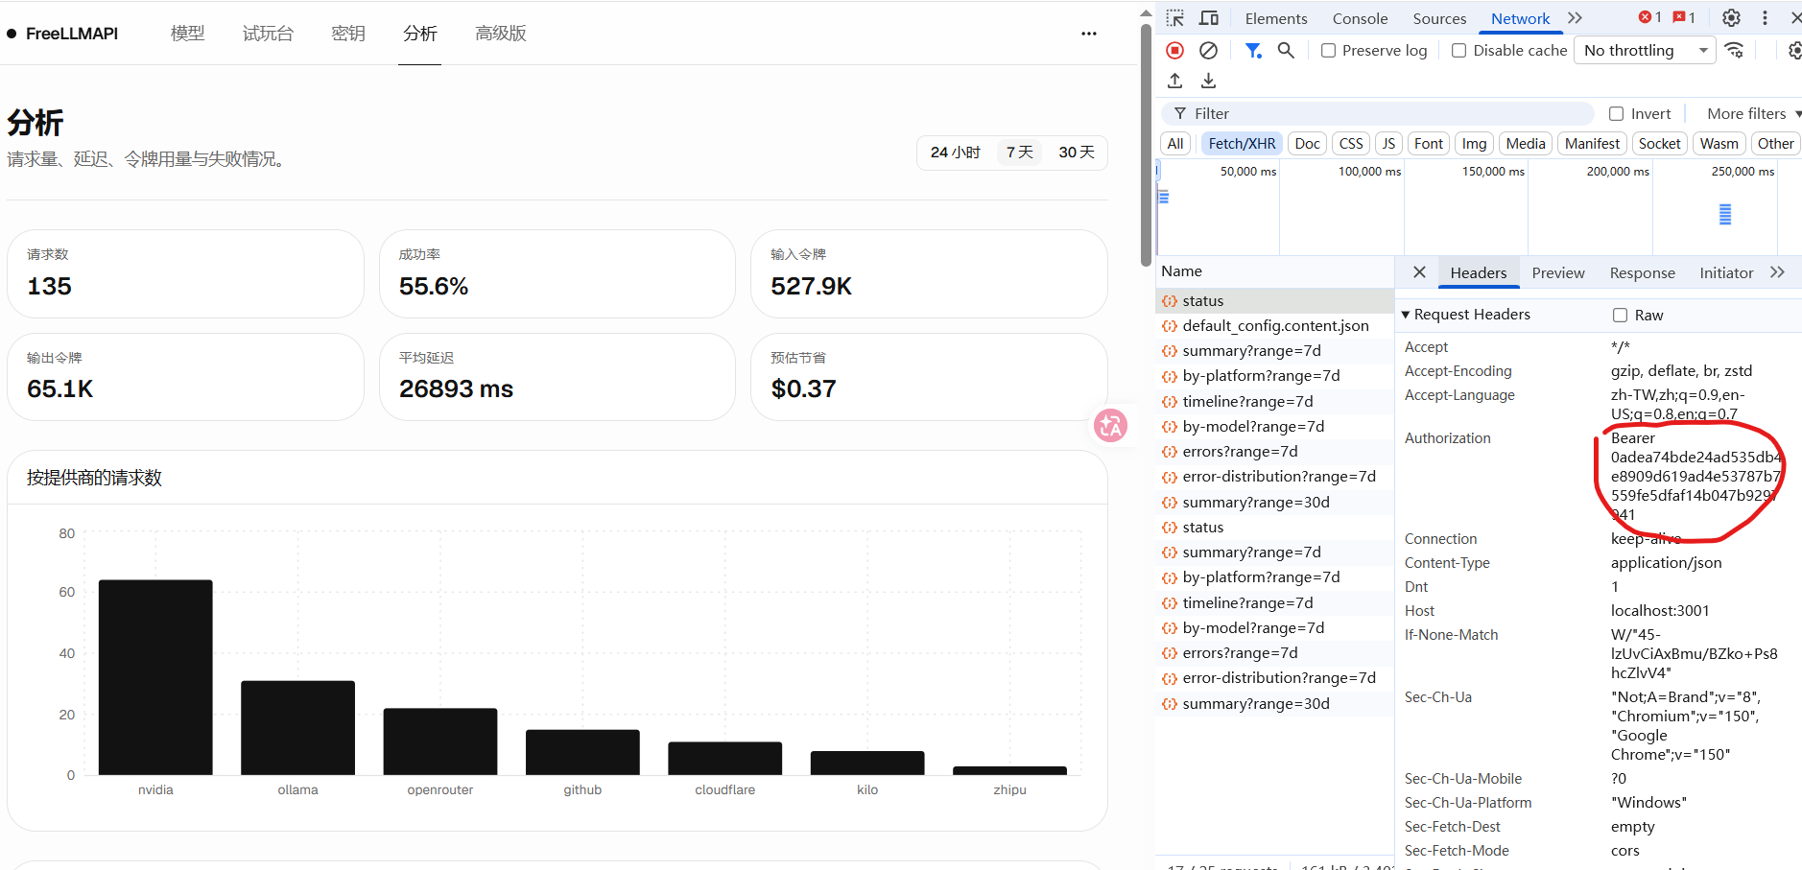Stop recording network log
The width and height of the screenshot is (1802, 870).
(1174, 50)
